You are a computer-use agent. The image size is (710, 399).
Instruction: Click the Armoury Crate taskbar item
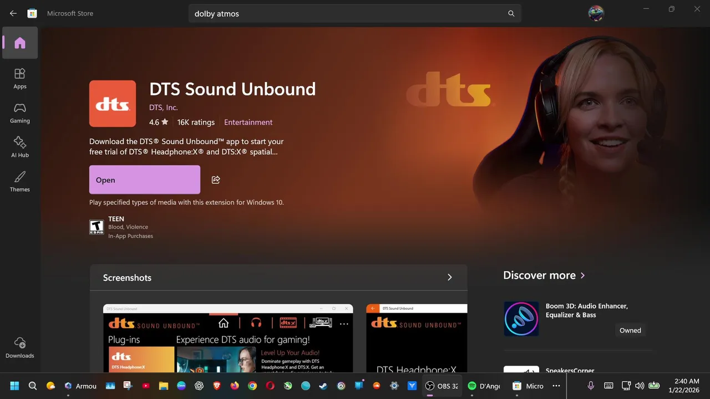pyautogui.click(x=80, y=386)
